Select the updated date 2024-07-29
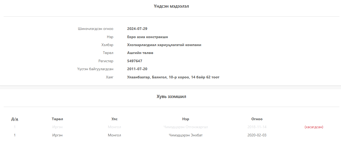341x143 pixels. point(137,29)
